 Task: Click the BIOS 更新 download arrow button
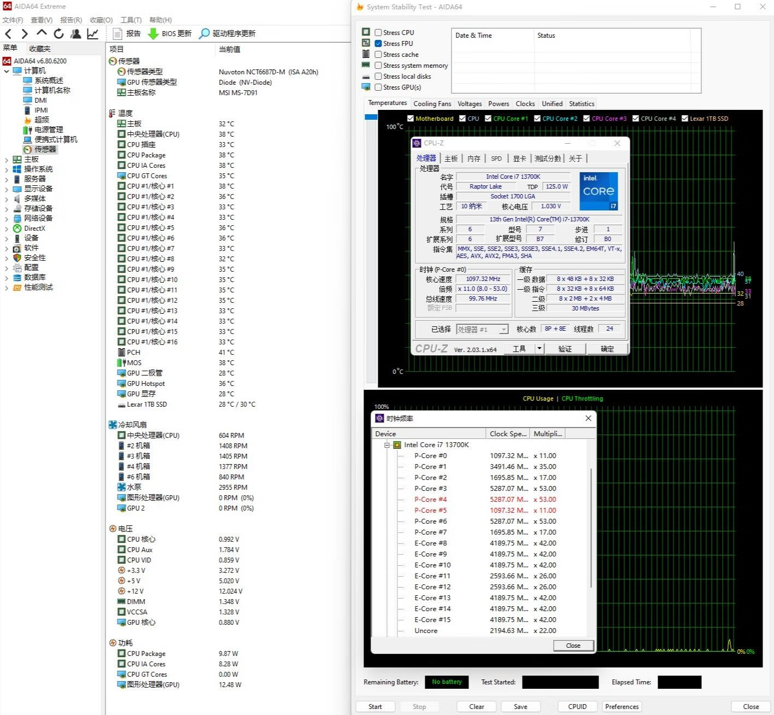(170, 34)
